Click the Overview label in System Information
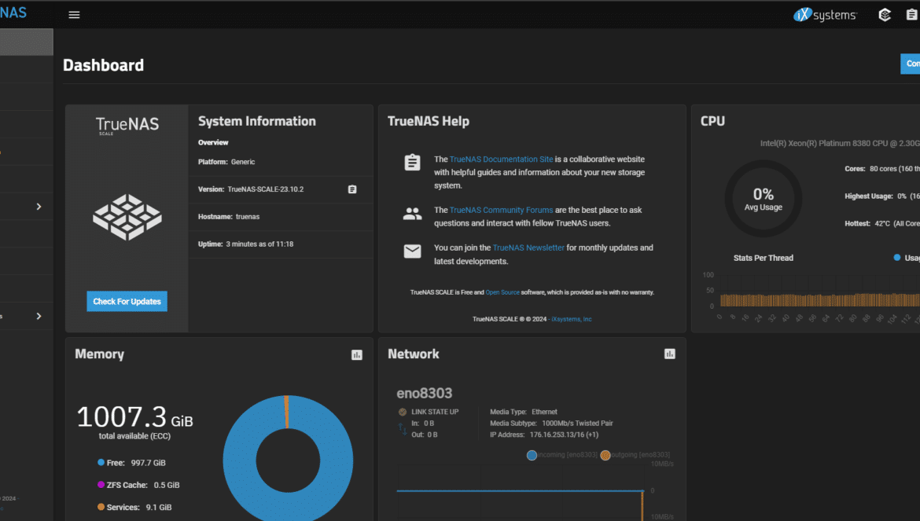Image resolution: width=920 pixels, height=521 pixels. (x=213, y=142)
